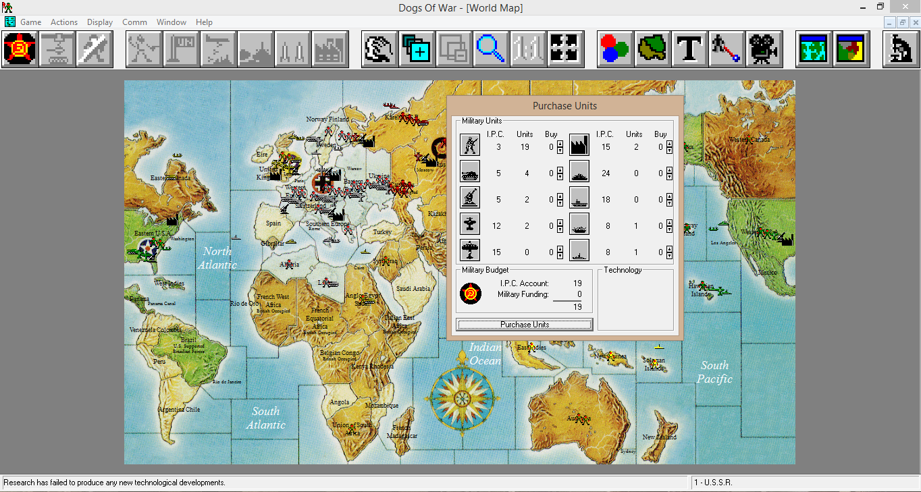Select the bomber icon costing 15 I.P.C.

click(470, 250)
